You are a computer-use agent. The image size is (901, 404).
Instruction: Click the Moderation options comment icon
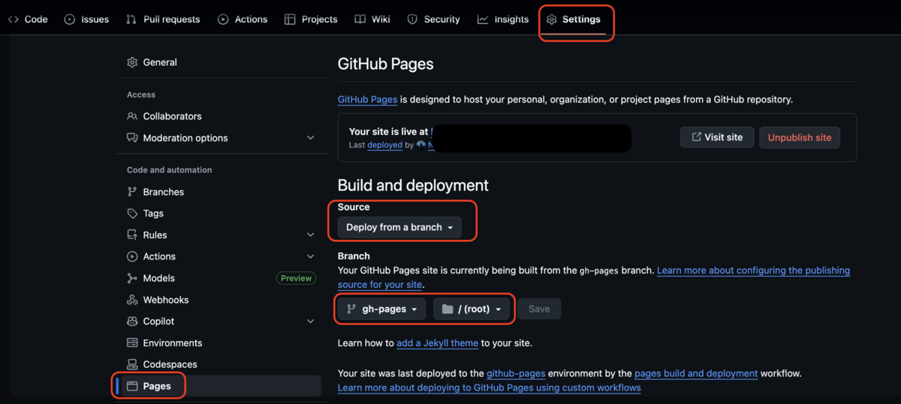click(132, 138)
